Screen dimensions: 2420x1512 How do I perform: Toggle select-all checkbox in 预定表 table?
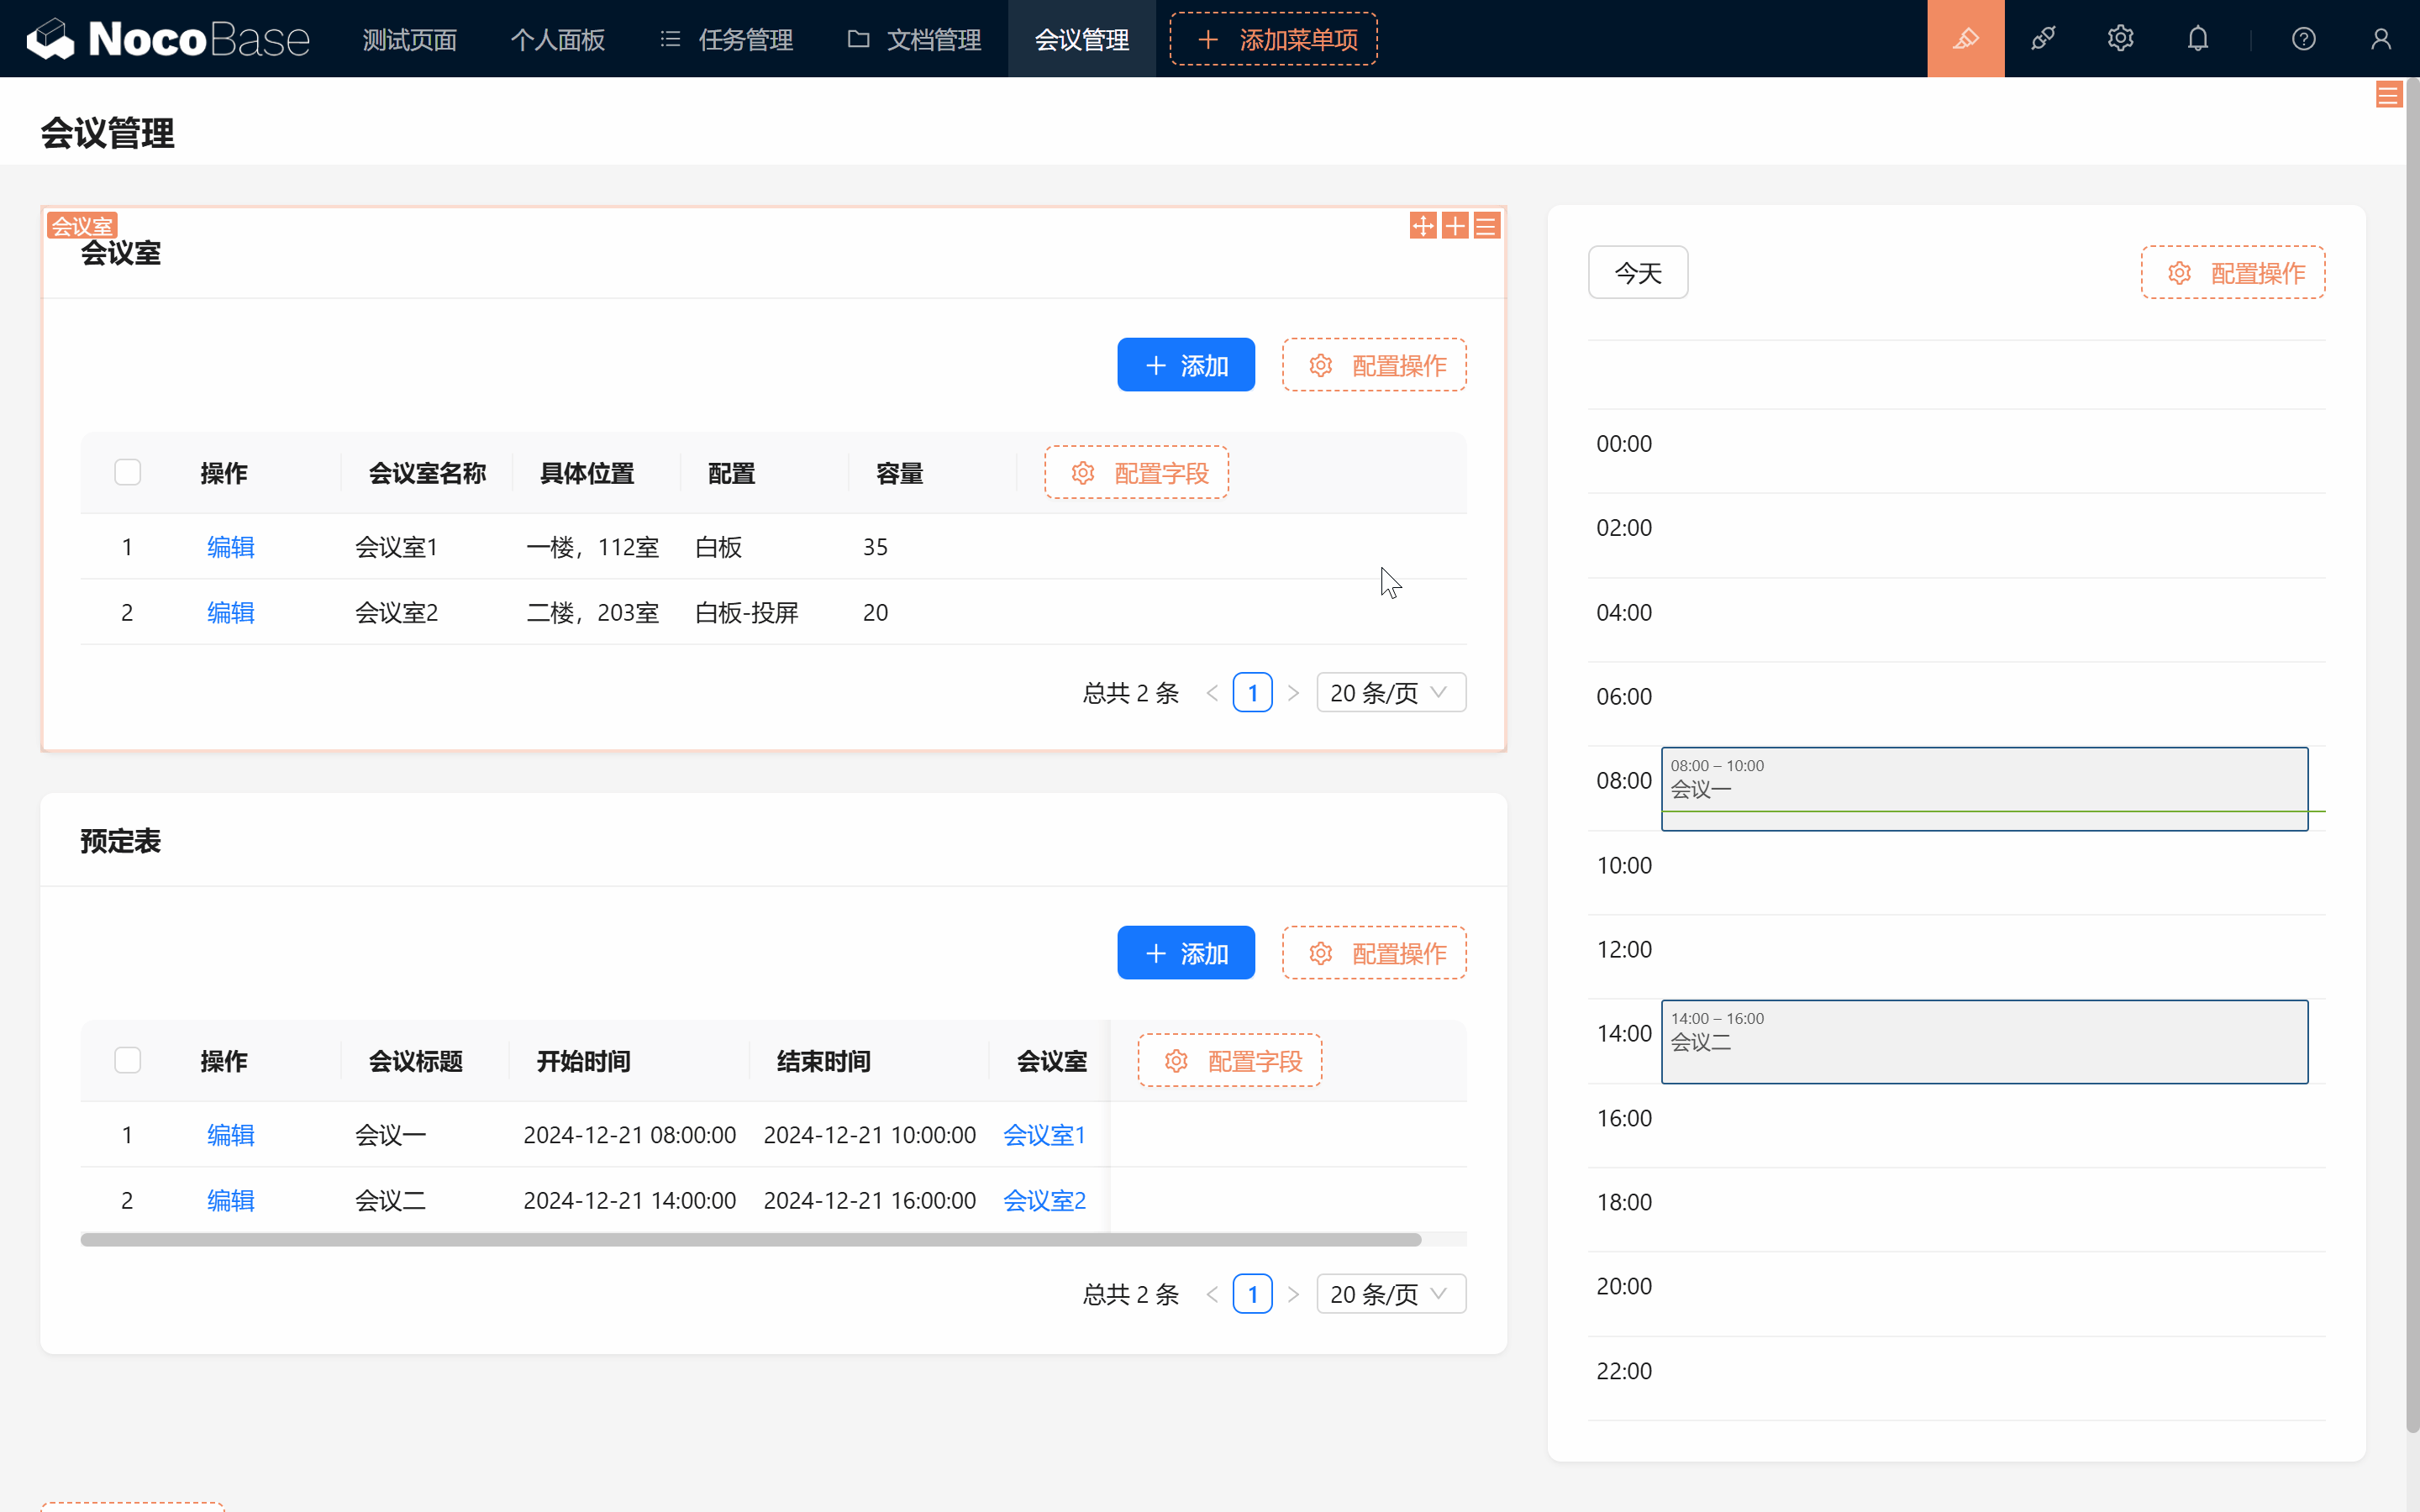pyautogui.click(x=127, y=1060)
